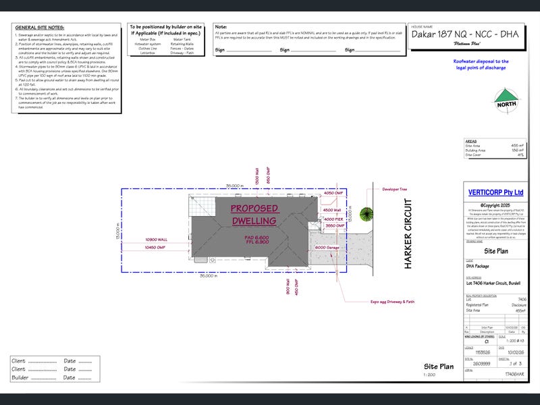Click the 'Expo agg Driveway & Path' callout
The image size is (540, 405).
click(392, 302)
